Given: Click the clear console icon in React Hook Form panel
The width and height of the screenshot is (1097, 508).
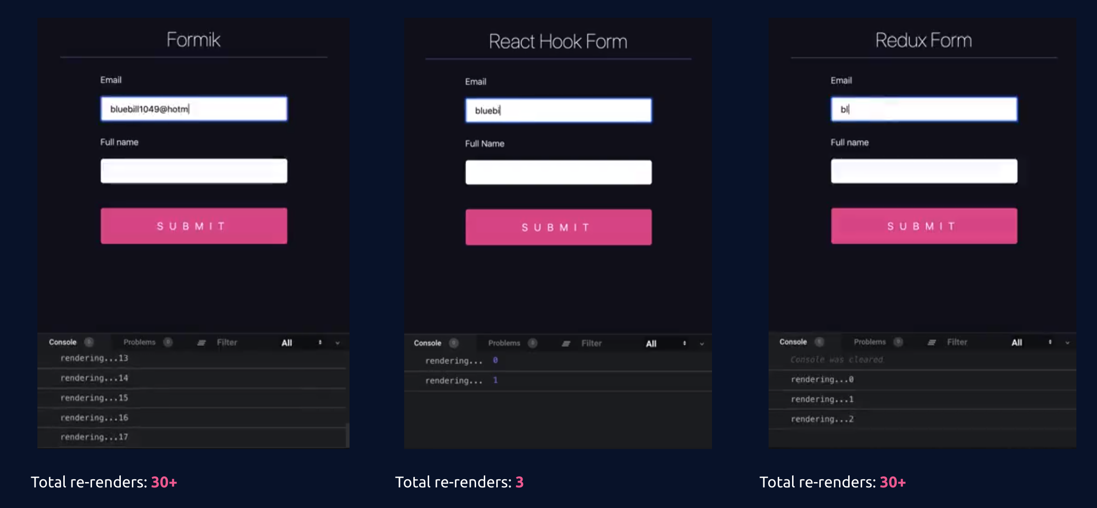Looking at the screenshot, I should point(566,344).
